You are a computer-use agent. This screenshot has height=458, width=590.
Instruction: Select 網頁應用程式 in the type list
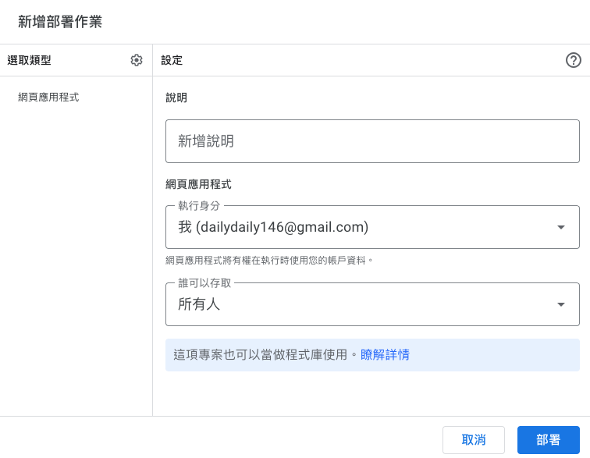48,98
